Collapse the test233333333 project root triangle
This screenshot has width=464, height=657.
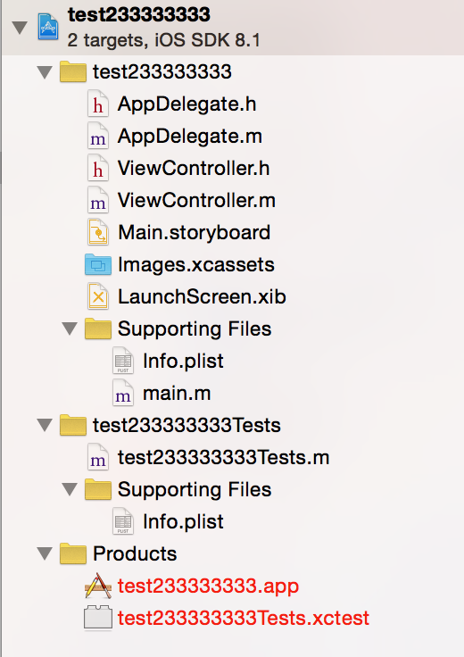click(20, 28)
